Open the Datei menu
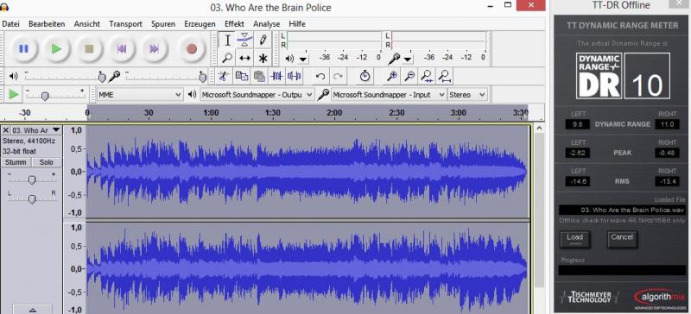 [10, 24]
